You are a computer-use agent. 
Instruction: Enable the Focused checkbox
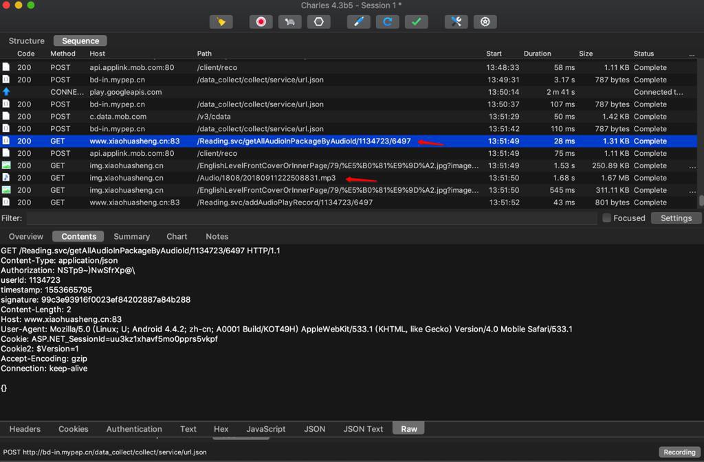(x=606, y=218)
